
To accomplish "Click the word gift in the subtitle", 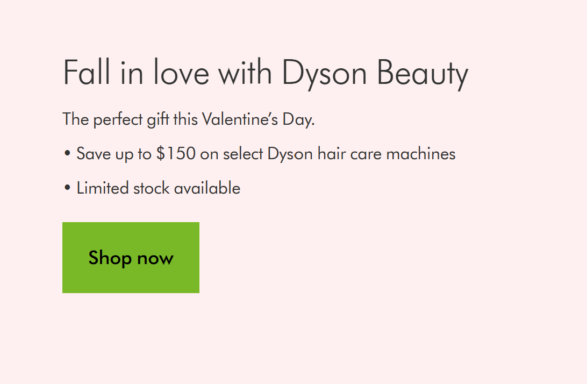I will pos(158,119).
